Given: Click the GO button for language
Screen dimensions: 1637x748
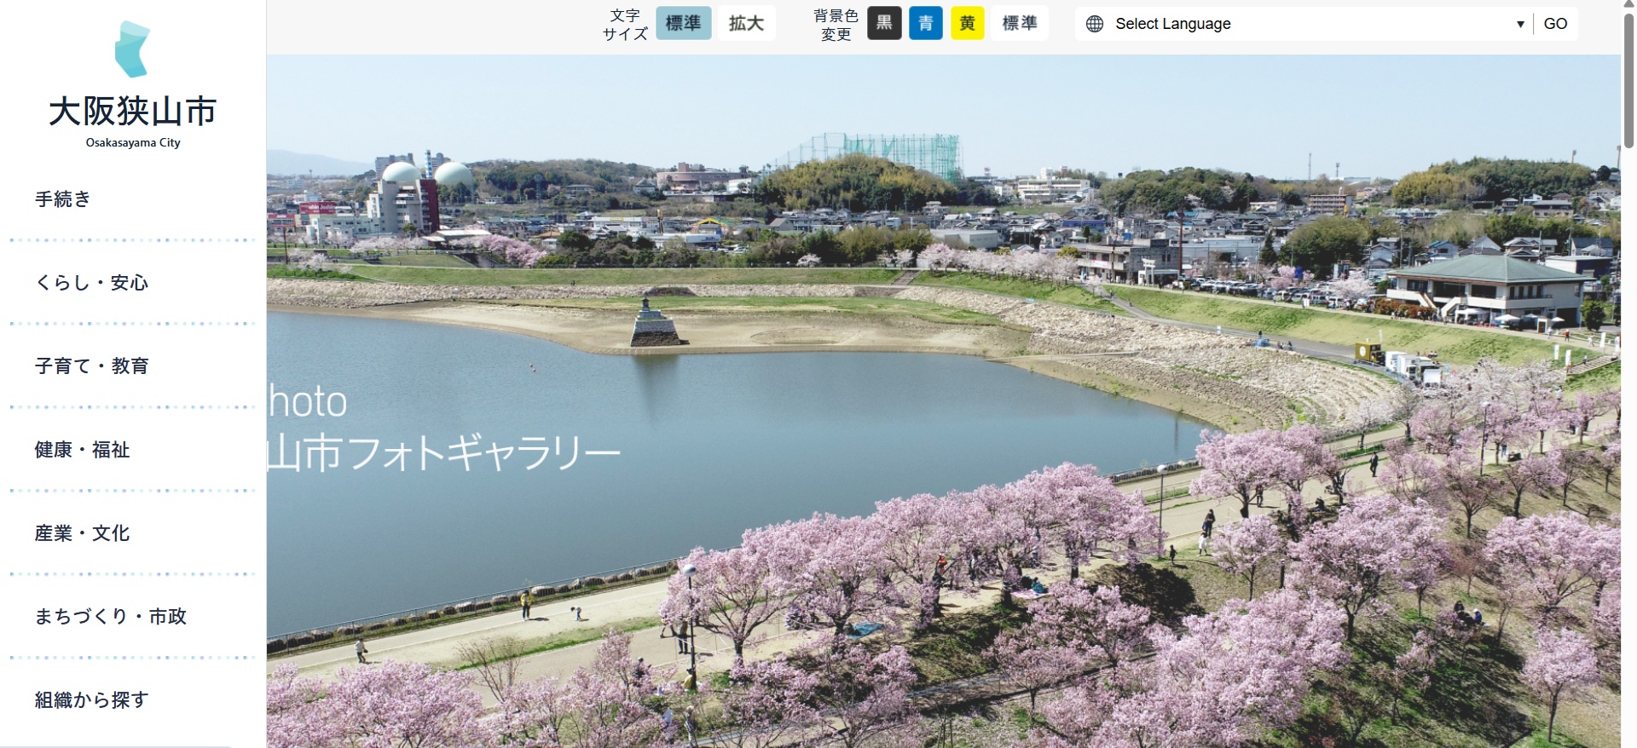Looking at the screenshot, I should tap(1555, 24).
